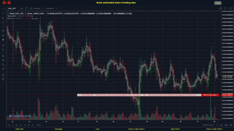Click the trash remove drawings icon
This screenshot has width=234, height=131.
[x=3, y=79]
